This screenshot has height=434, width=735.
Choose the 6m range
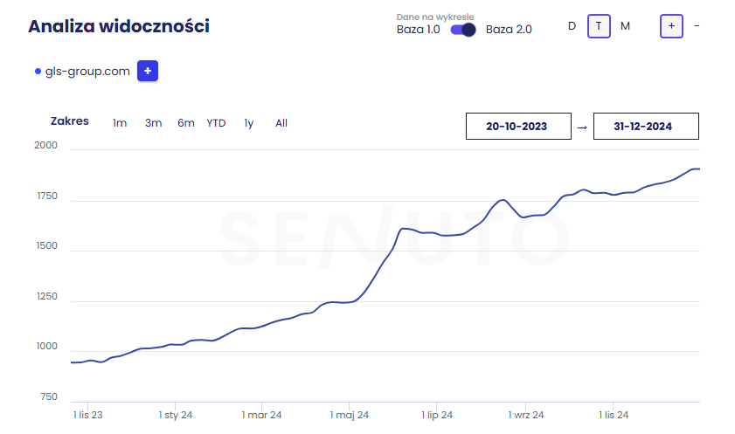pos(185,123)
